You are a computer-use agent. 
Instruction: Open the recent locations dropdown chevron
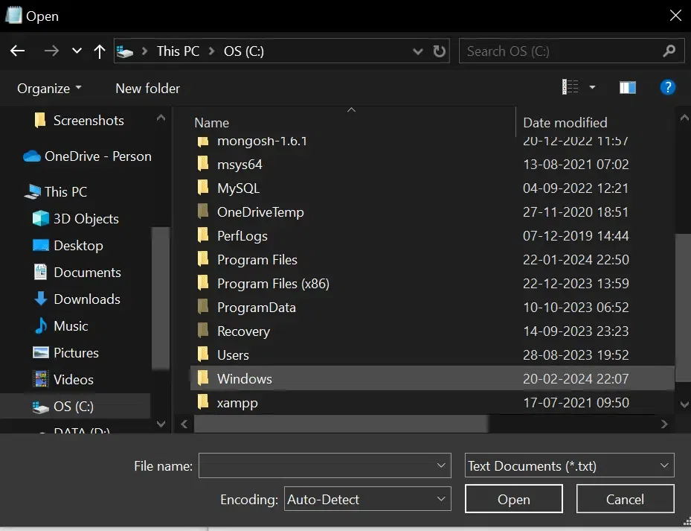point(77,51)
